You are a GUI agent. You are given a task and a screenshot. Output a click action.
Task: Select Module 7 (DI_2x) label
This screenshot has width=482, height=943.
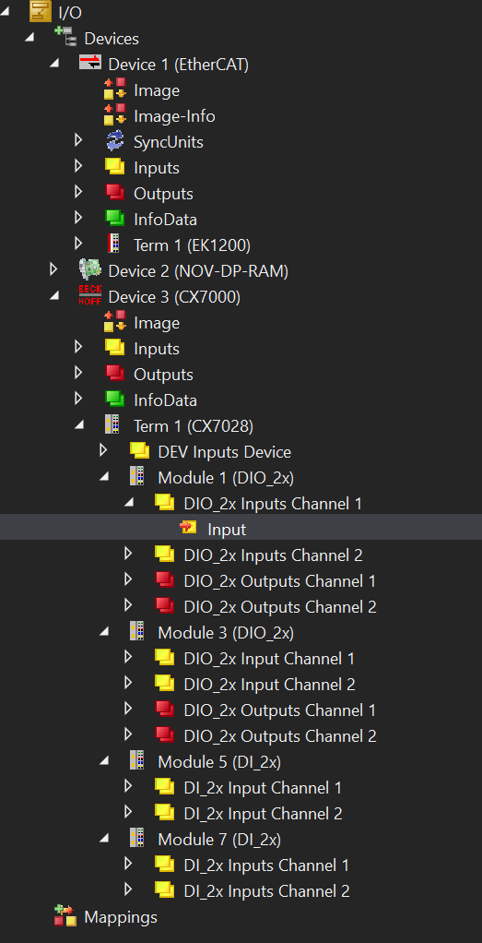(218, 839)
